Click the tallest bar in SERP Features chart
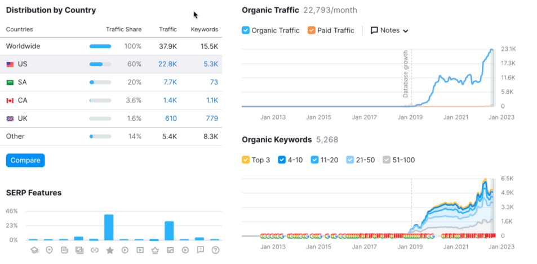 [109, 227]
